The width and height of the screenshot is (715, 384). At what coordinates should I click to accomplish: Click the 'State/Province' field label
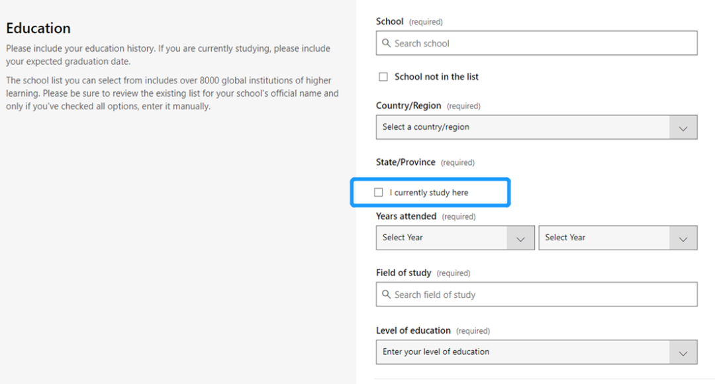point(406,162)
